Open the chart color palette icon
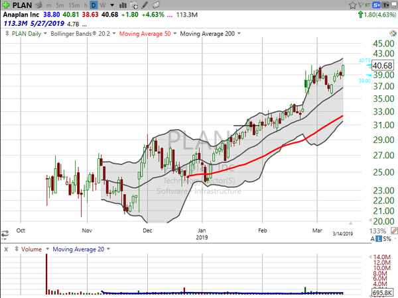This screenshot has height=298, width=398. pyautogui.click(x=393, y=33)
